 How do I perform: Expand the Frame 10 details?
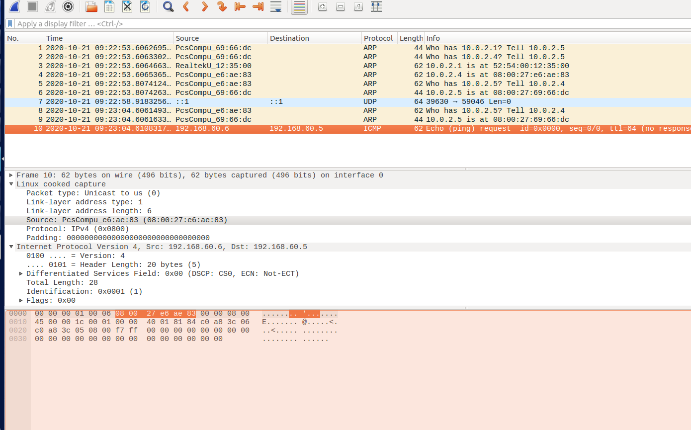coord(11,175)
